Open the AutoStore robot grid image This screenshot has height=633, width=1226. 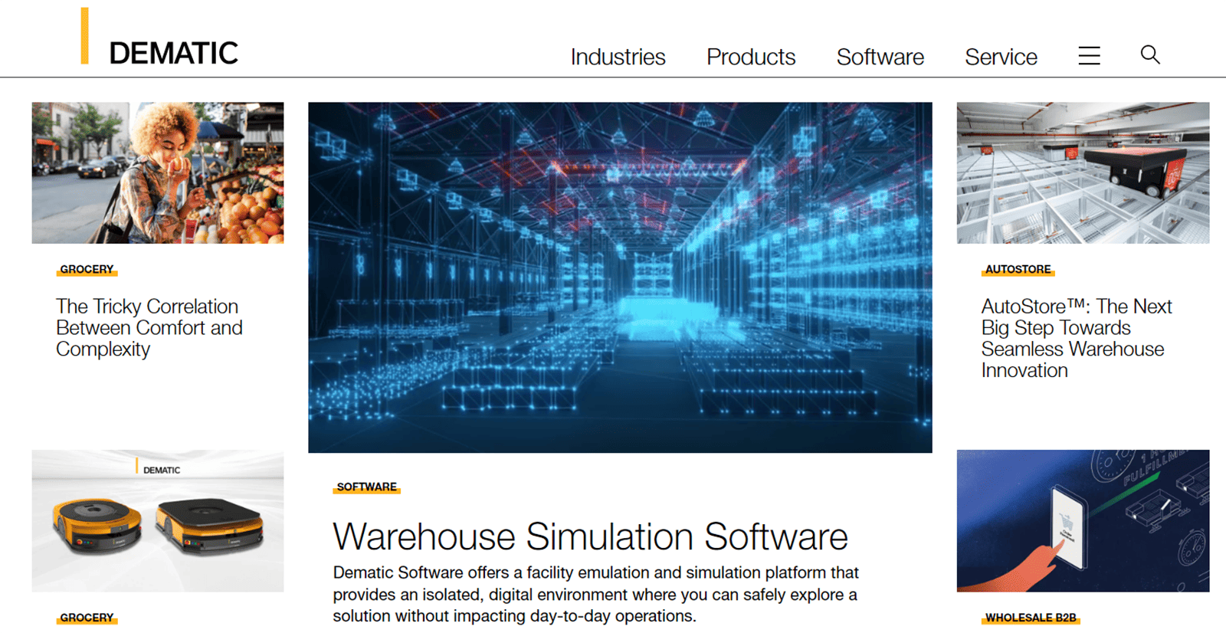pos(1083,173)
